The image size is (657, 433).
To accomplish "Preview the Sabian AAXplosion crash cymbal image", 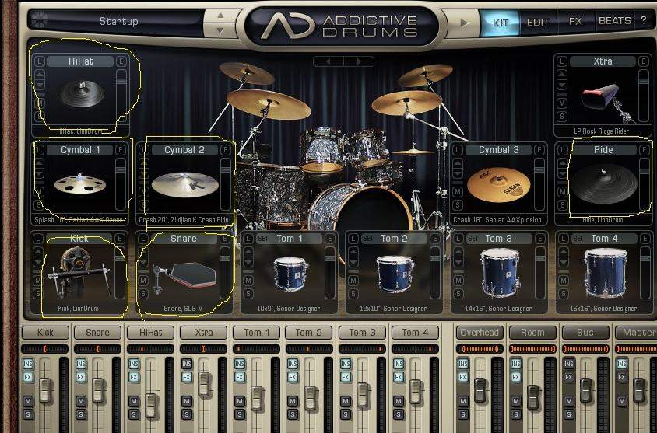I will [x=499, y=185].
